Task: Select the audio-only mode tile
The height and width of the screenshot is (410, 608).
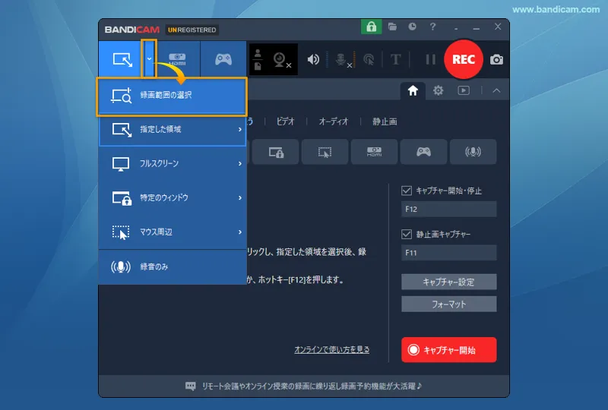Action: pos(473,152)
